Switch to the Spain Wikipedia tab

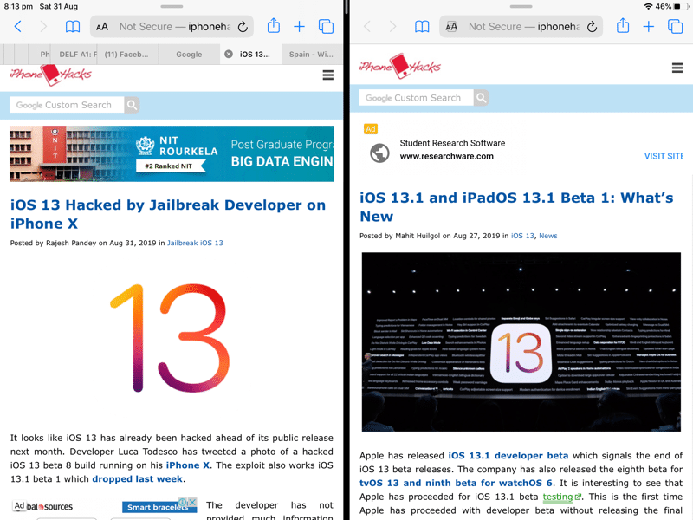(310, 53)
